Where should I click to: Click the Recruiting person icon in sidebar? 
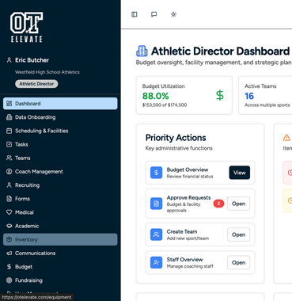(x=9, y=185)
